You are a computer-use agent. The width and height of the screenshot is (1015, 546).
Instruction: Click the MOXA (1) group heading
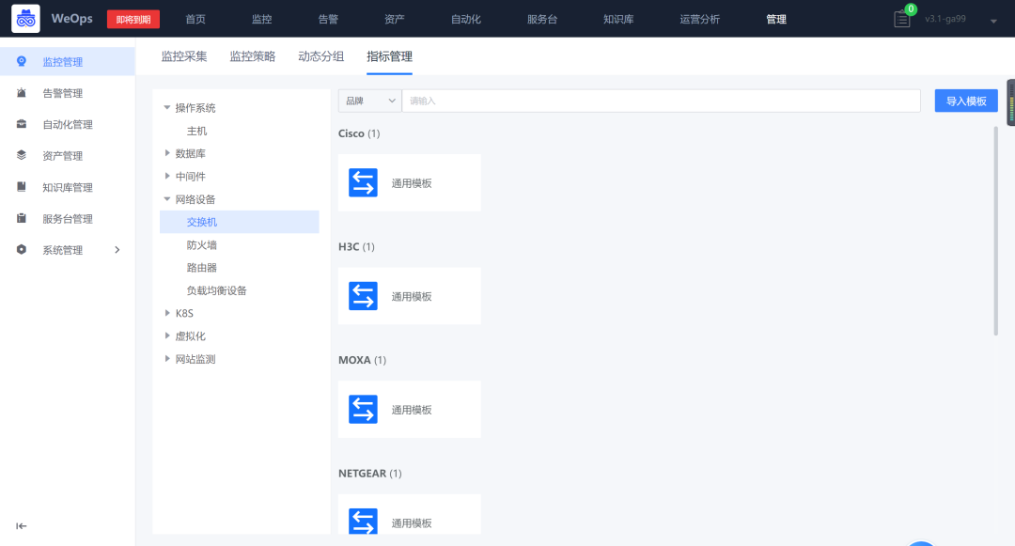pyautogui.click(x=363, y=360)
